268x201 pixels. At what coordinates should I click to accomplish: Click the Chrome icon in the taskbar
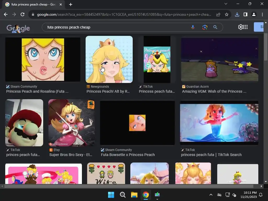click(x=146, y=195)
